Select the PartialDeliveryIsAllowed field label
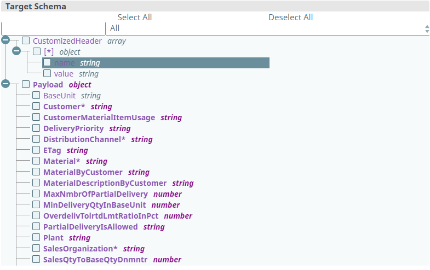The width and height of the screenshot is (430, 270). tap(90, 227)
